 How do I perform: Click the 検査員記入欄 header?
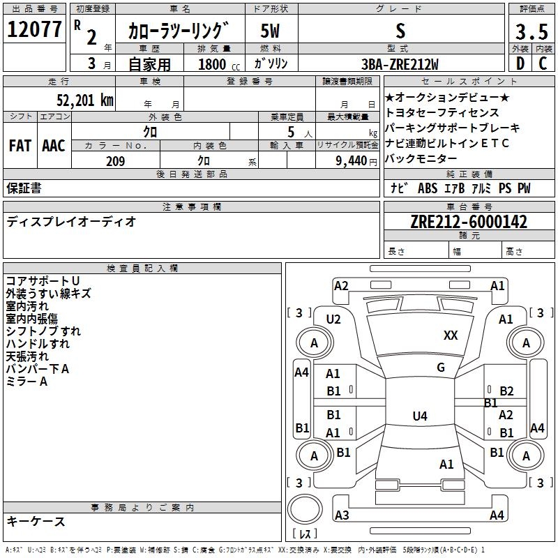pyautogui.click(x=142, y=269)
